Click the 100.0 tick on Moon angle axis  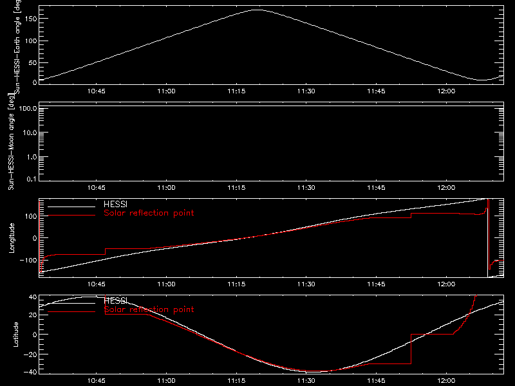(x=28, y=108)
